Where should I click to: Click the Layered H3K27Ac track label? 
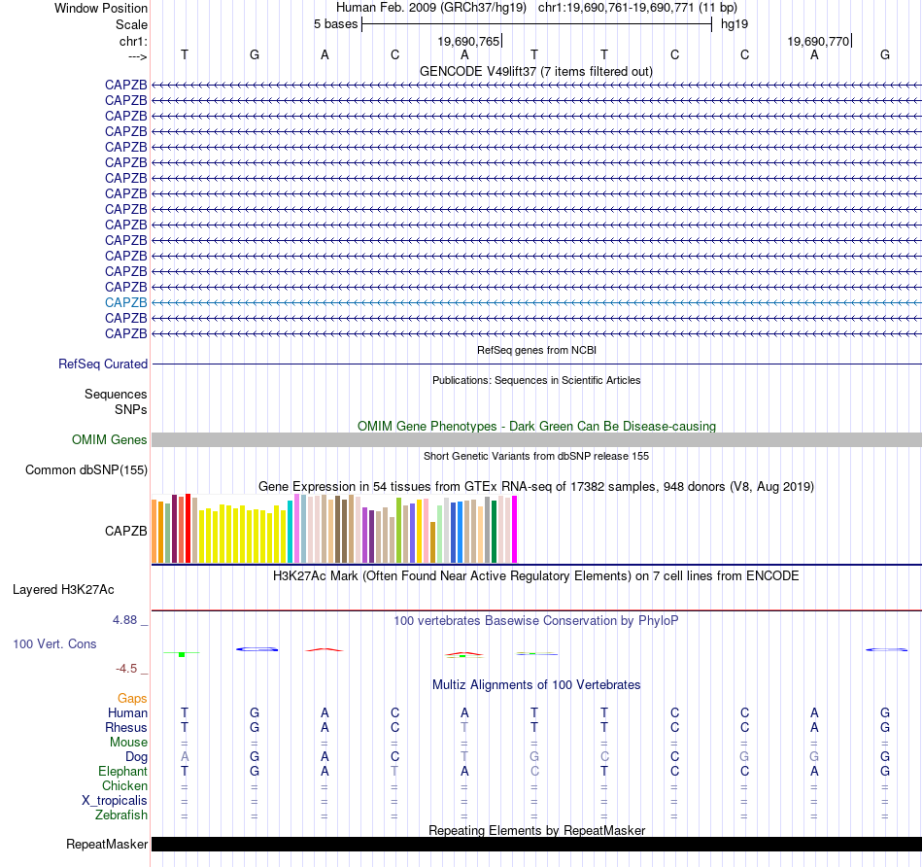point(63,590)
